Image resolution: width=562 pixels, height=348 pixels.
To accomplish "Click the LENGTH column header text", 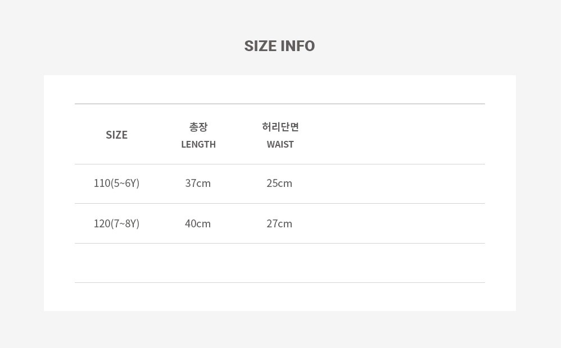I will tap(198, 144).
